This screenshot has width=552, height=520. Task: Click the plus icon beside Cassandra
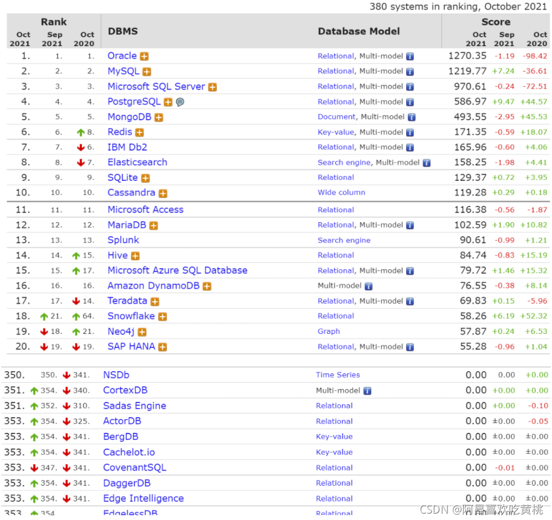pyautogui.click(x=163, y=194)
